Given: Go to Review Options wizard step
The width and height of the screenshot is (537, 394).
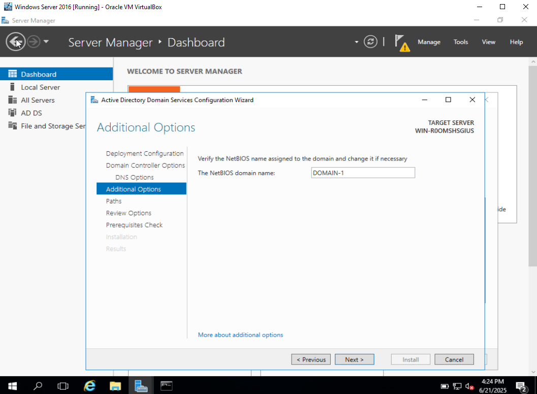Looking at the screenshot, I should click(x=129, y=213).
